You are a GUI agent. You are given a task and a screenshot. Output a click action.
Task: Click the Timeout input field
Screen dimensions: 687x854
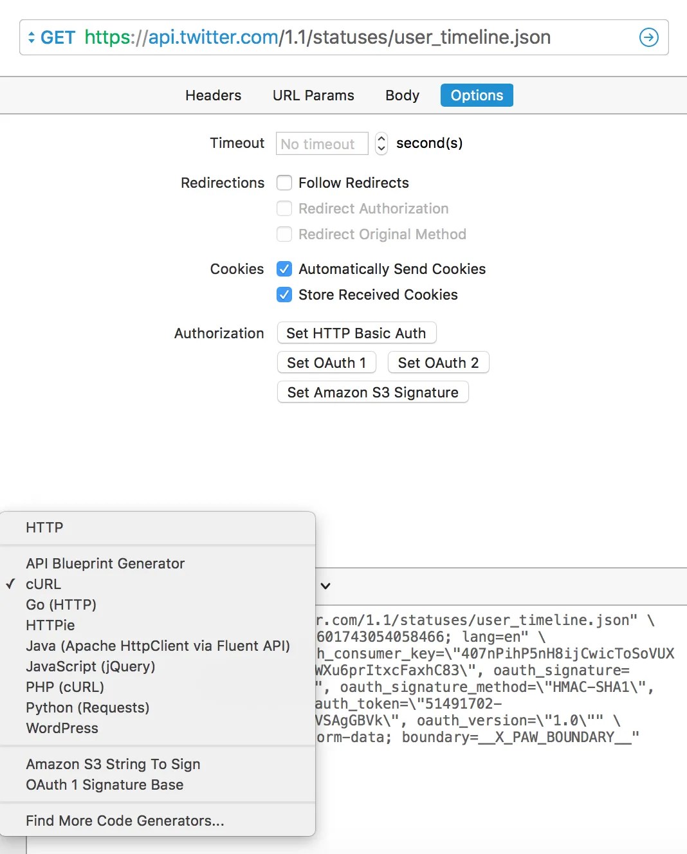pos(322,143)
